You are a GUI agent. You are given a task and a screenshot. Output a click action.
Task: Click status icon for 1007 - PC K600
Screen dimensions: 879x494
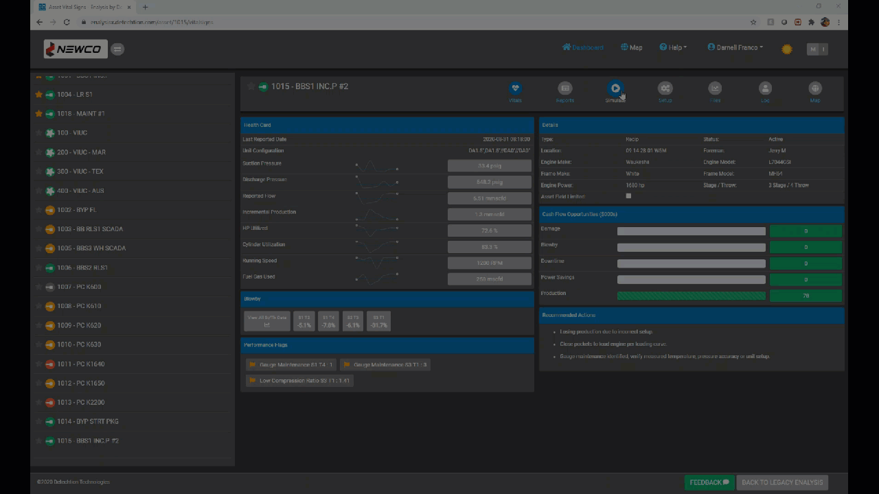pyautogui.click(x=50, y=287)
